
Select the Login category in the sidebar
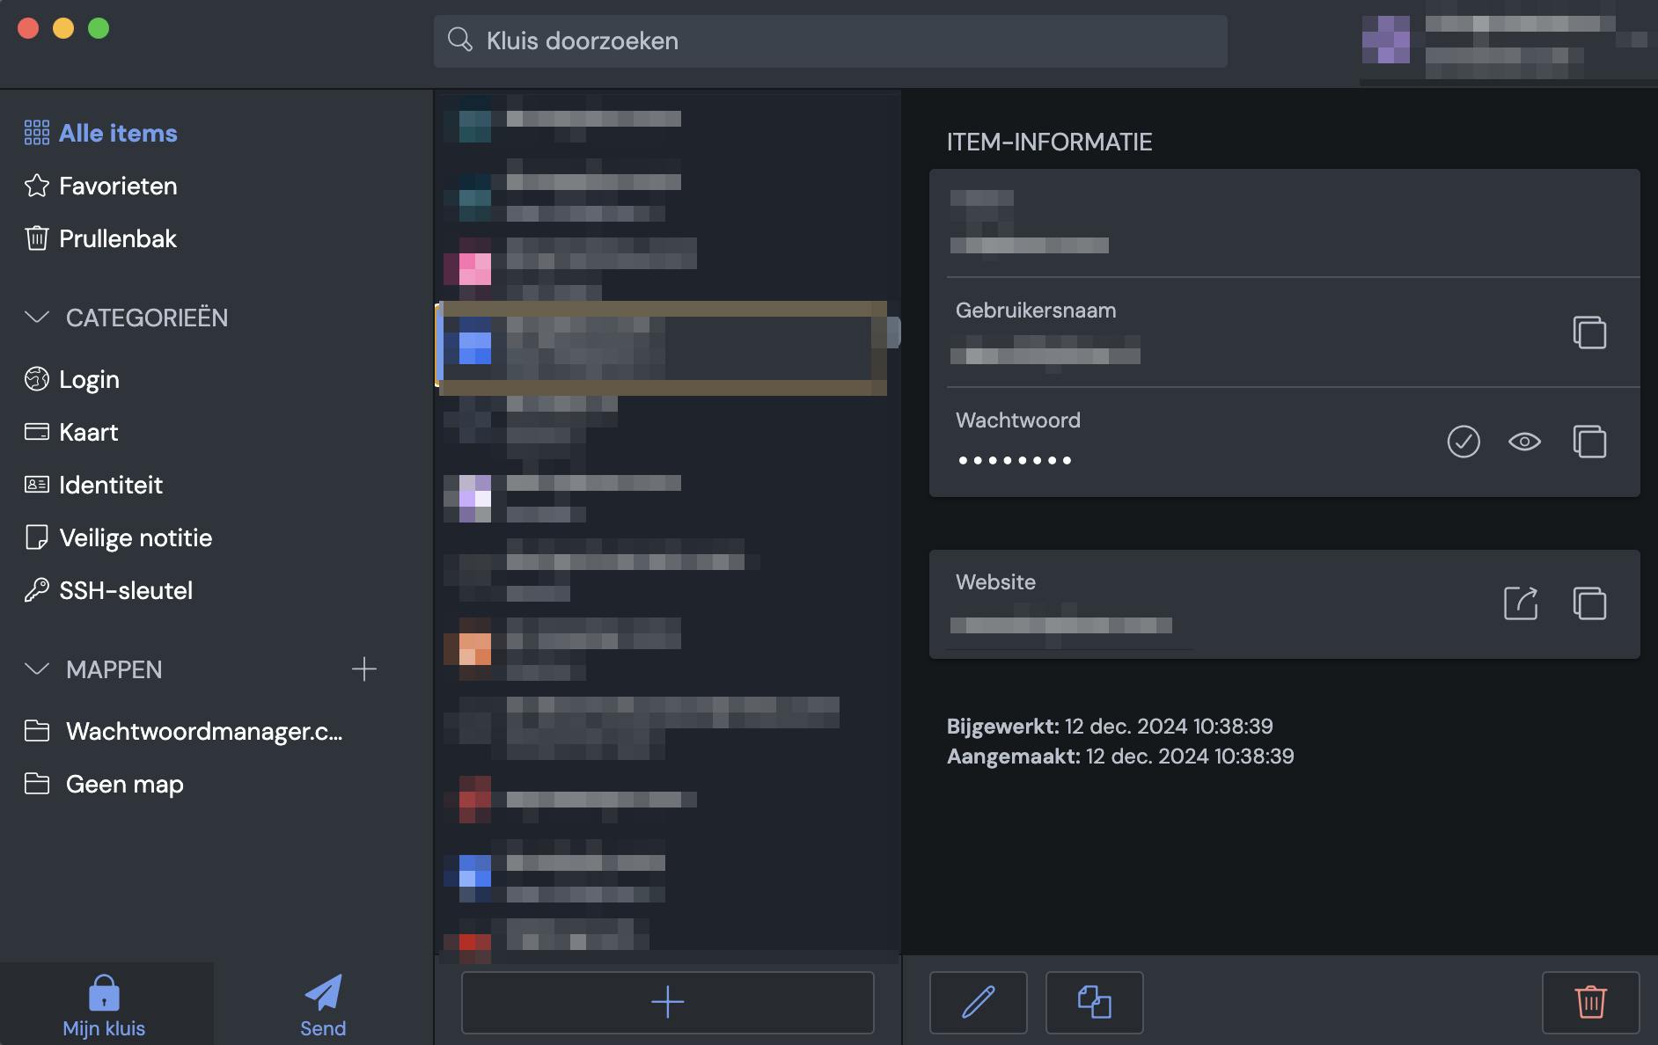pos(88,379)
